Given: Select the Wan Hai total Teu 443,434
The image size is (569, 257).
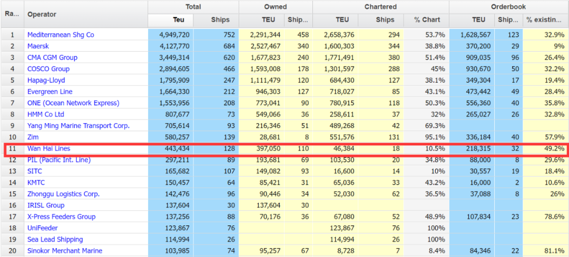Looking at the screenshot, I should tap(177, 149).
